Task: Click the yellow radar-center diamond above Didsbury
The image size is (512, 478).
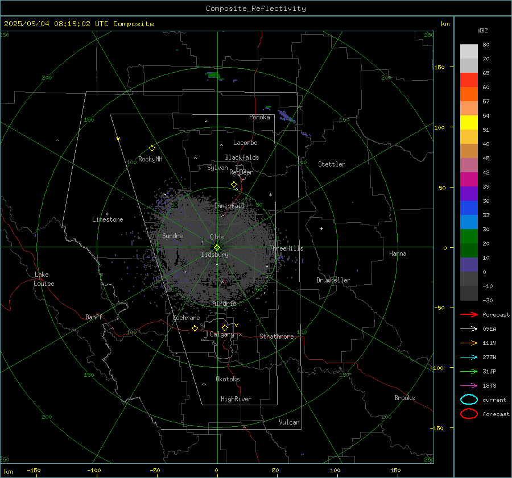Action: click(x=217, y=247)
